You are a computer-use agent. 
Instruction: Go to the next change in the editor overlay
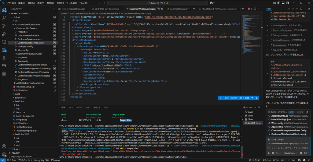pos(256,98)
